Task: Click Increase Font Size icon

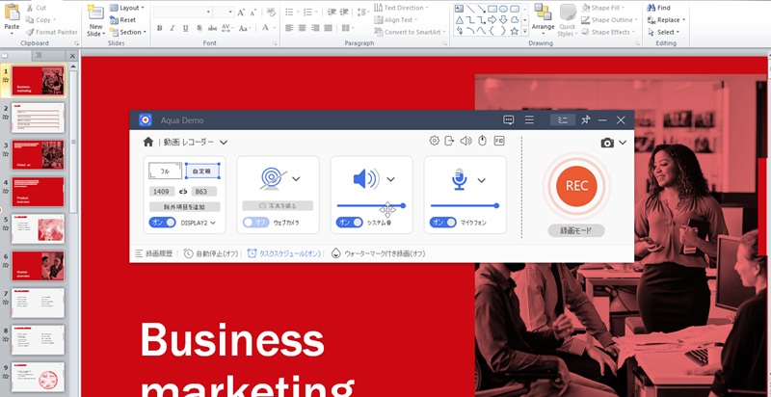Action: [x=240, y=13]
